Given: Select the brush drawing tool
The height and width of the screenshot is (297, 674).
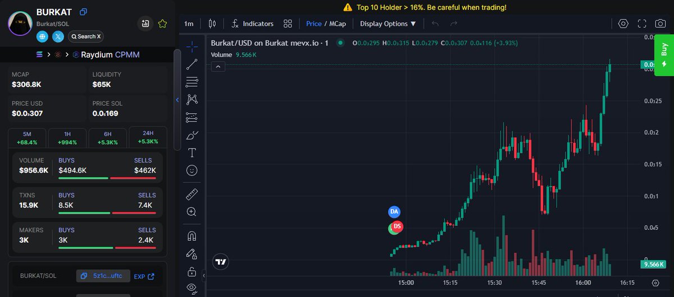Looking at the screenshot, I should click(192, 135).
